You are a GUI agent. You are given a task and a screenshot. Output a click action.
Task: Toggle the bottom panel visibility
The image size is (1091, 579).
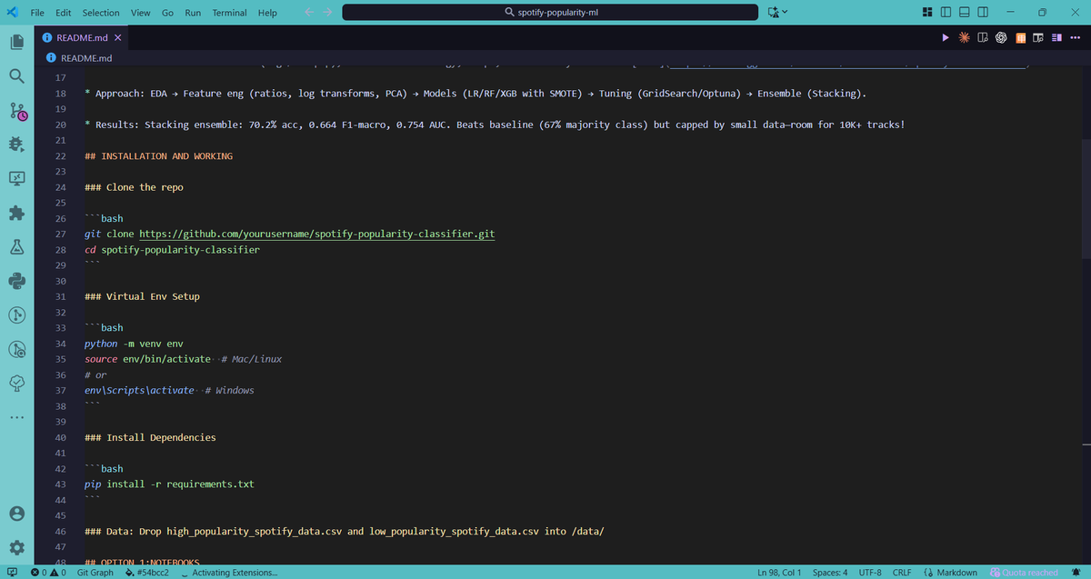tap(965, 12)
